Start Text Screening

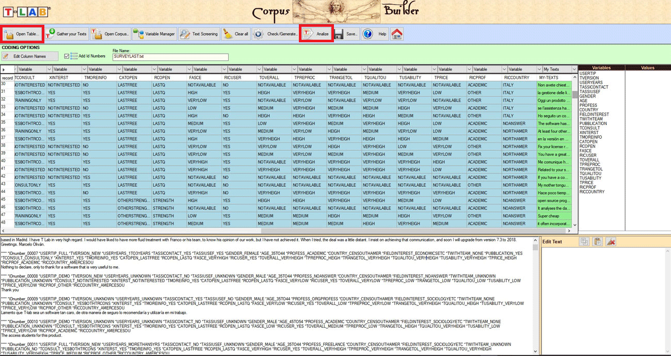click(199, 34)
